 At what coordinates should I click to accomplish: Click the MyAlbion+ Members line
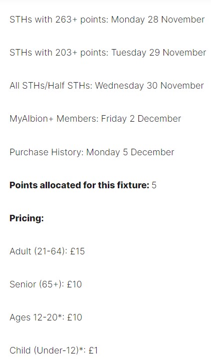pyautogui.click(x=95, y=119)
